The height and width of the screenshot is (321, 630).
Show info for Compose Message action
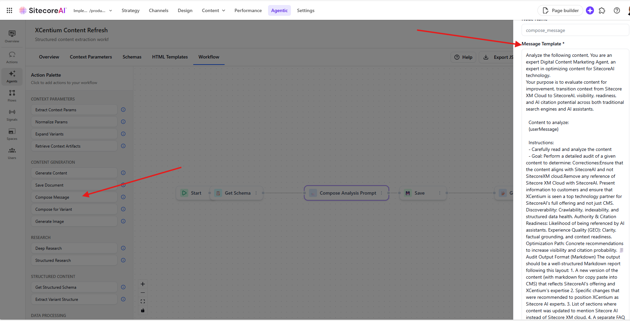pos(123,197)
